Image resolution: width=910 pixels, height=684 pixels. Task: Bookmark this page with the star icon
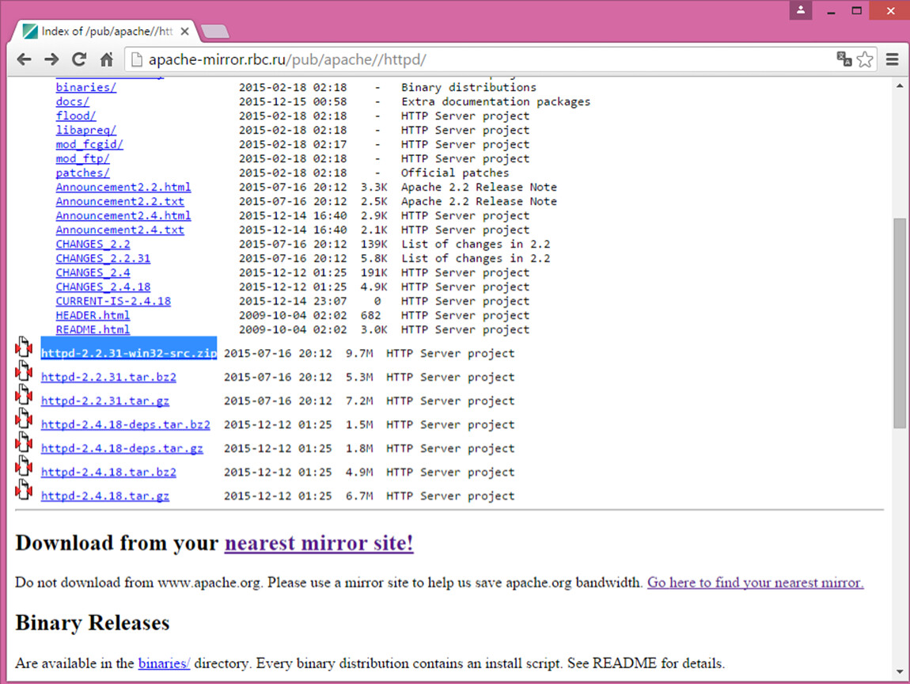coord(865,59)
